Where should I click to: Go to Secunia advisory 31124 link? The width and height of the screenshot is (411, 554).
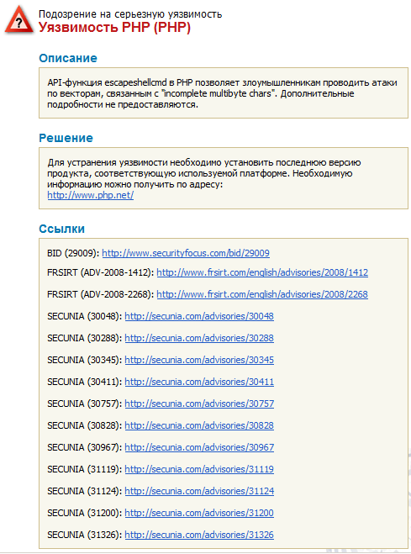(199, 492)
